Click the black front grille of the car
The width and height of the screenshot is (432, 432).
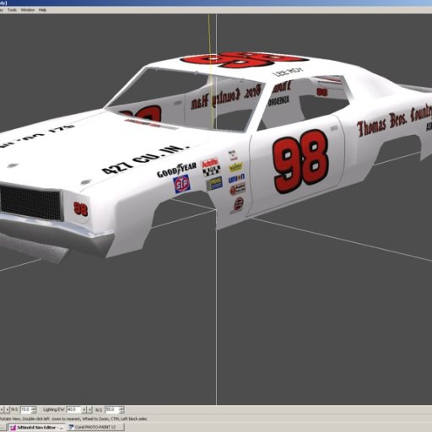(x=30, y=202)
